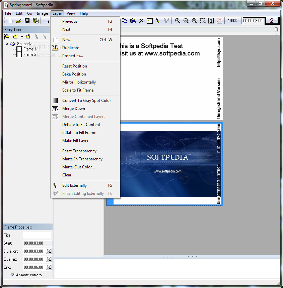The height and width of the screenshot is (288, 283).
Task: Choose Next from Layer menu
Action: pyautogui.click(x=85, y=29)
